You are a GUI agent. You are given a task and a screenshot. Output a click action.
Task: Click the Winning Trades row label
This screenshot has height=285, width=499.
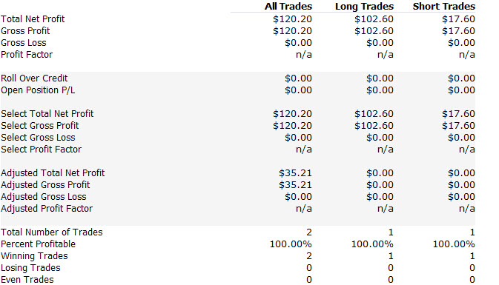34,256
